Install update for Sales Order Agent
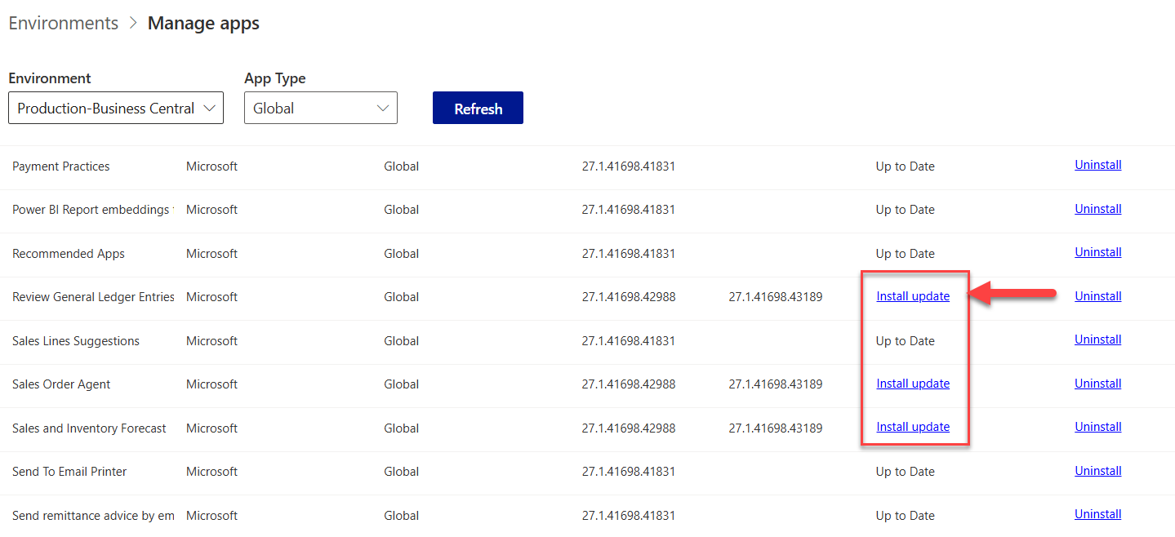 [x=913, y=384]
